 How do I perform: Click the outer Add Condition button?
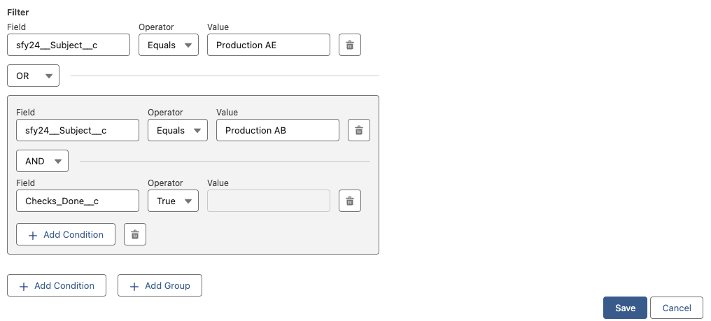pos(56,285)
